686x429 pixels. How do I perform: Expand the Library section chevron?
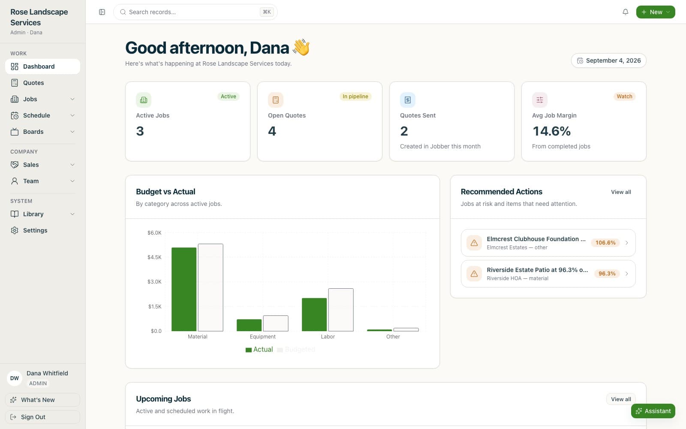click(72, 214)
